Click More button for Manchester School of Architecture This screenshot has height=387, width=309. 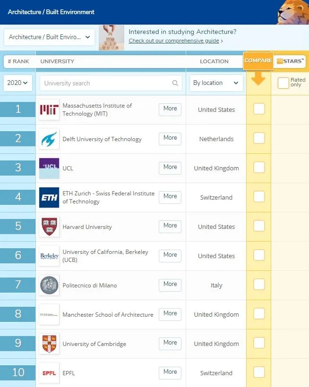point(170,314)
